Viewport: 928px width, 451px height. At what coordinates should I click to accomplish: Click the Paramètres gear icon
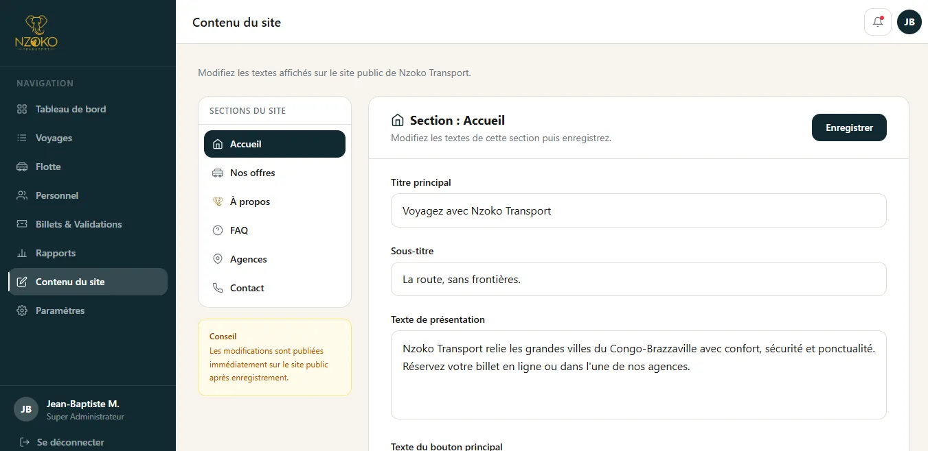point(22,310)
